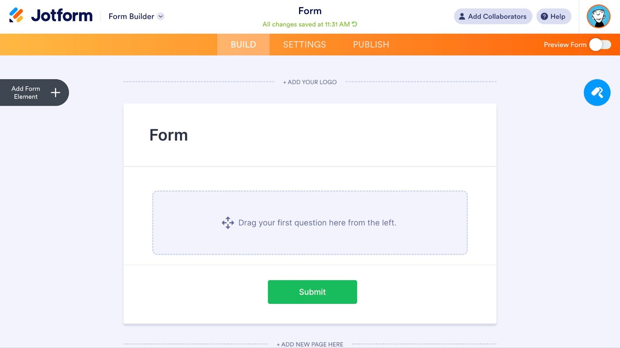Open the Form Designer paint roller
Image resolution: width=620 pixels, height=348 pixels.
click(597, 93)
